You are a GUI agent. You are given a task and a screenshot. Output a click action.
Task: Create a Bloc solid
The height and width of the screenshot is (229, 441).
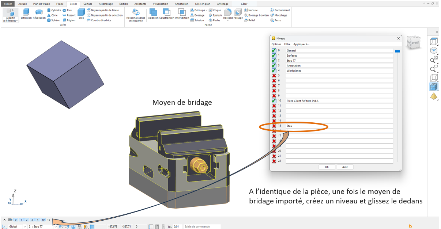(81, 14)
